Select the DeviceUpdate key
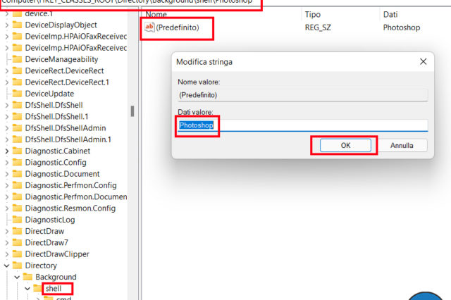This screenshot has height=300, width=451. 49,94
